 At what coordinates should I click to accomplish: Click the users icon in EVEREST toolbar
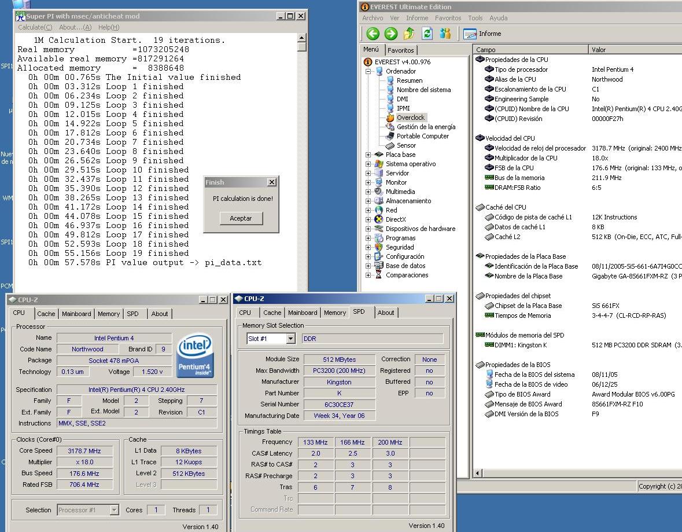click(x=445, y=34)
